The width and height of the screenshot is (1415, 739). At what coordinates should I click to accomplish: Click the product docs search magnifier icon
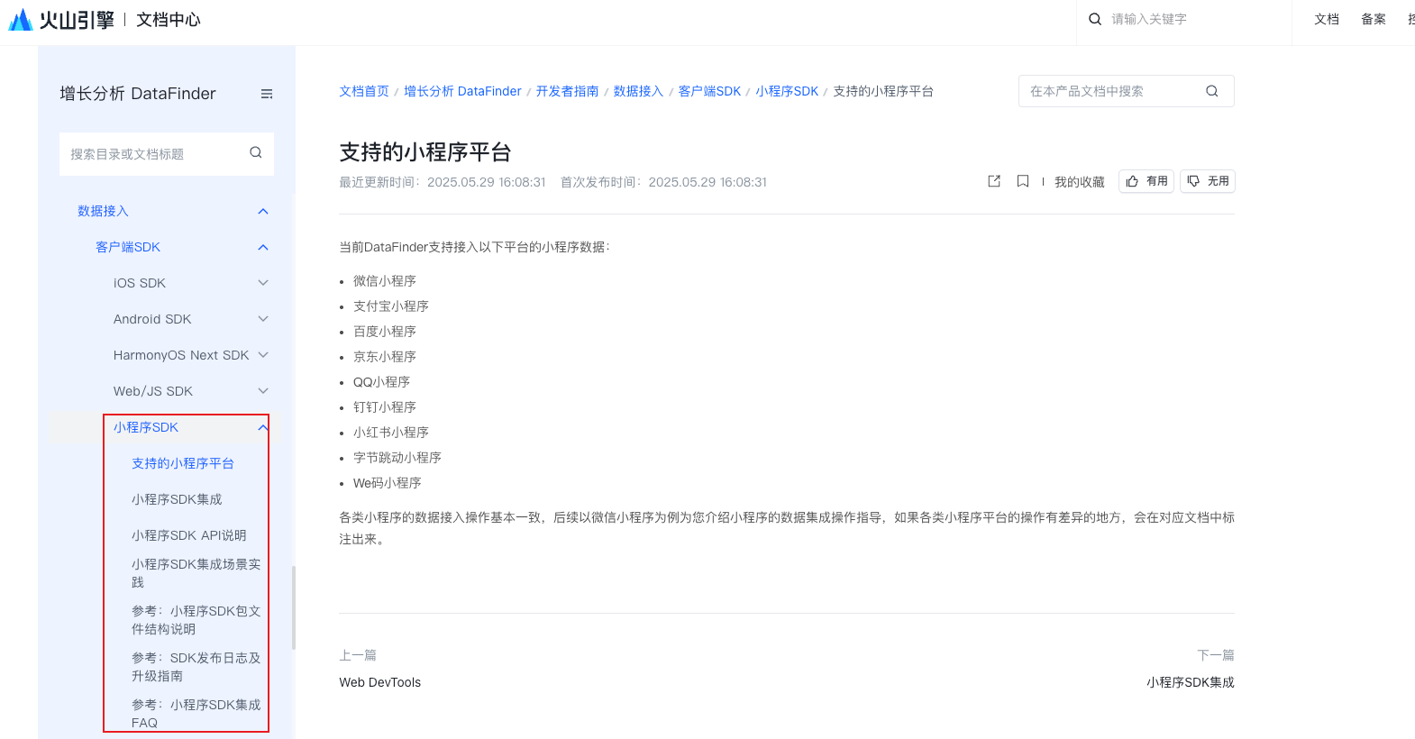(1212, 91)
